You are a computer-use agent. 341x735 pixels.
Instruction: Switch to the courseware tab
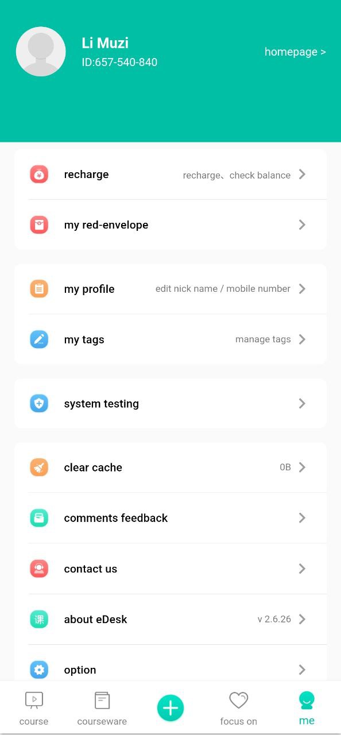102,709
